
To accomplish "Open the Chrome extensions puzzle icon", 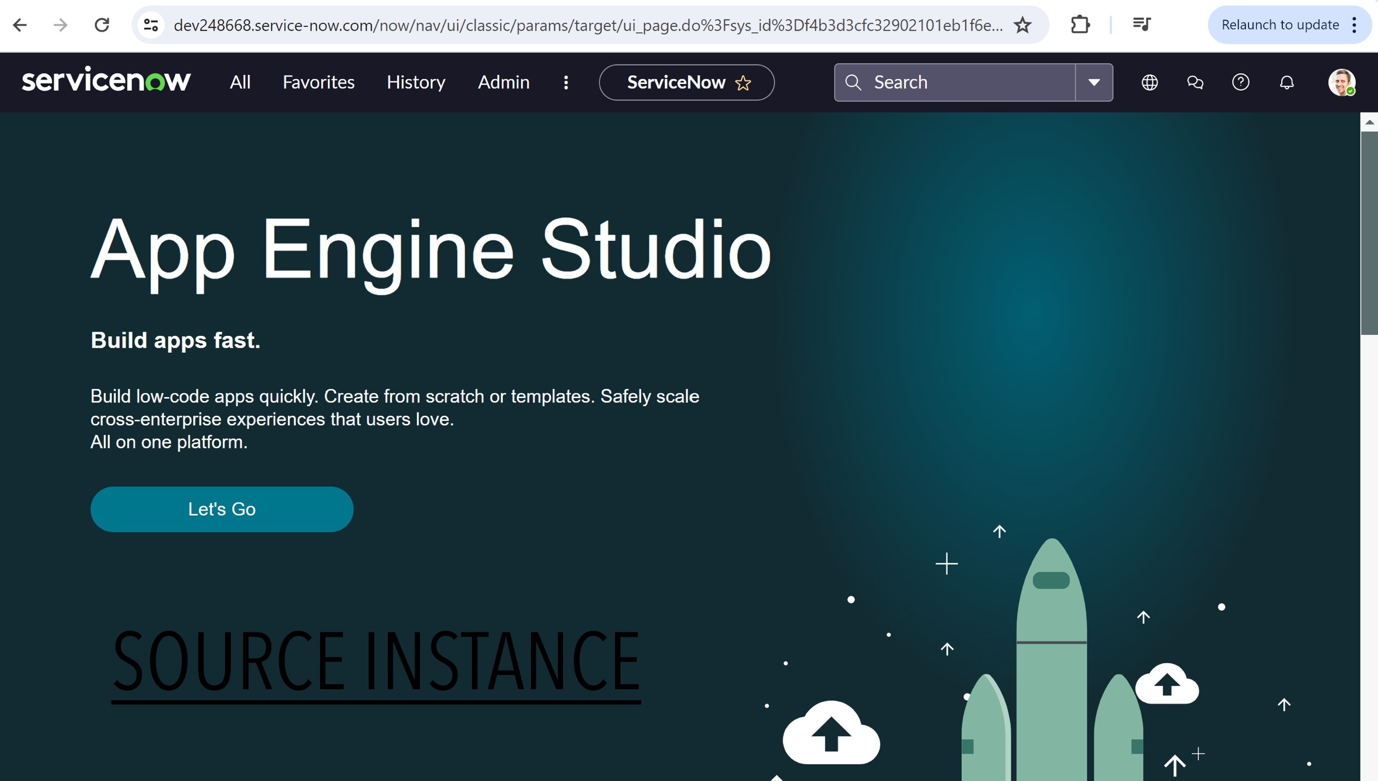I will pos(1080,25).
